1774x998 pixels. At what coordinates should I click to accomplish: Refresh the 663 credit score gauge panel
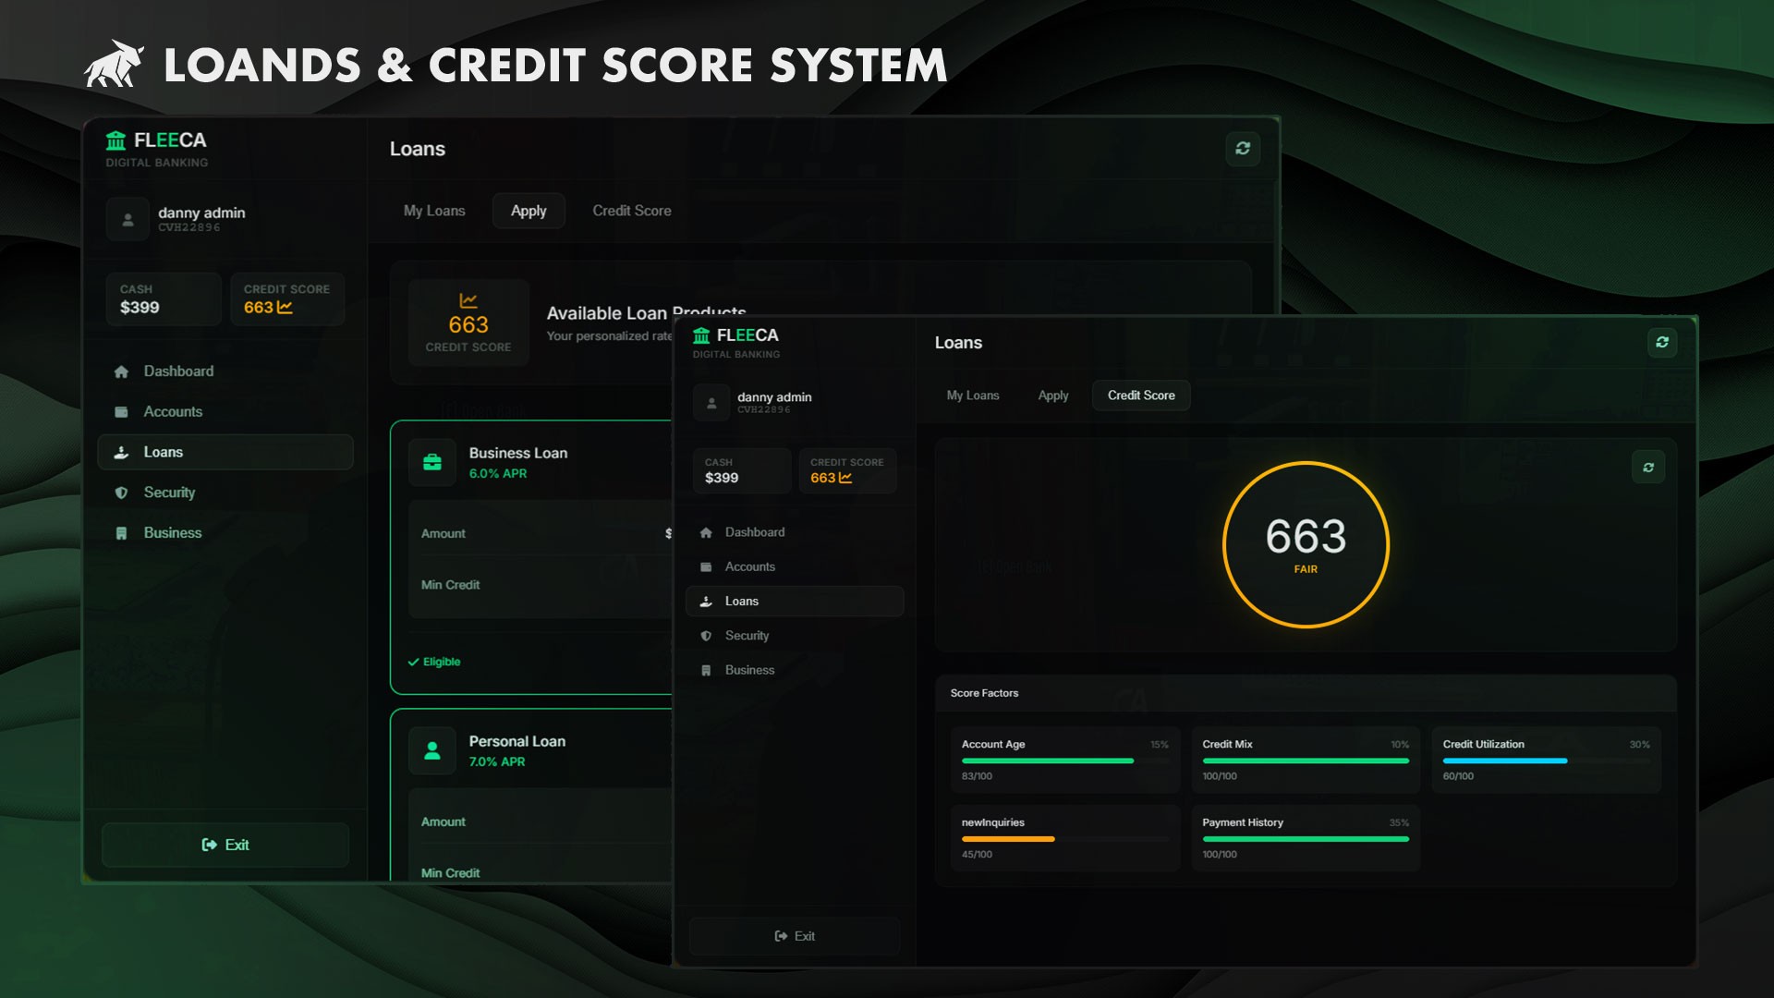(x=1647, y=468)
